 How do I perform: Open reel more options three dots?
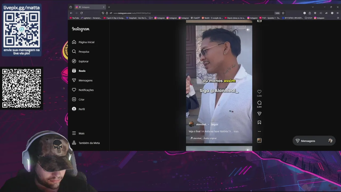click(x=259, y=131)
